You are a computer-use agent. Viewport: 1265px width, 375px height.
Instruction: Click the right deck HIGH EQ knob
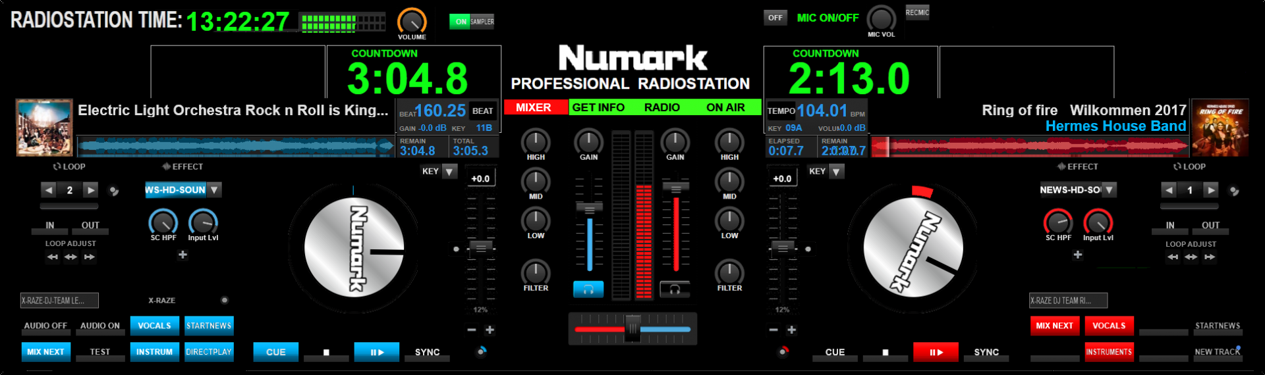tap(729, 141)
